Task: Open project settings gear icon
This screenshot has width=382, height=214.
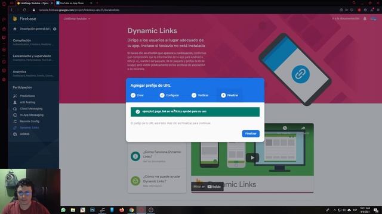Action: (x=54, y=29)
